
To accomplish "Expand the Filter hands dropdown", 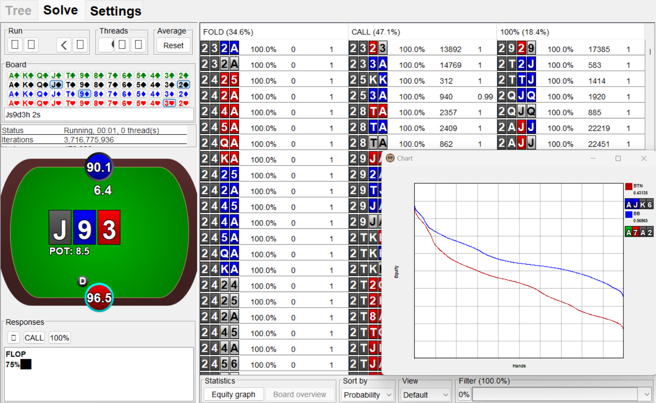I will click(646, 393).
